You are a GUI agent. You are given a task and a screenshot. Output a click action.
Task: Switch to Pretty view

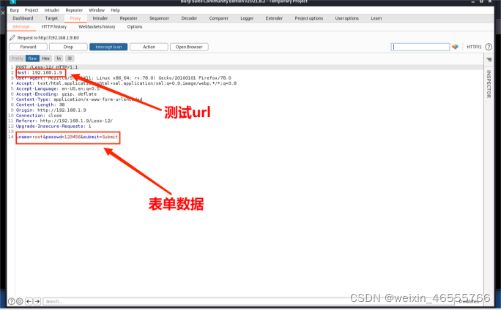click(18, 58)
